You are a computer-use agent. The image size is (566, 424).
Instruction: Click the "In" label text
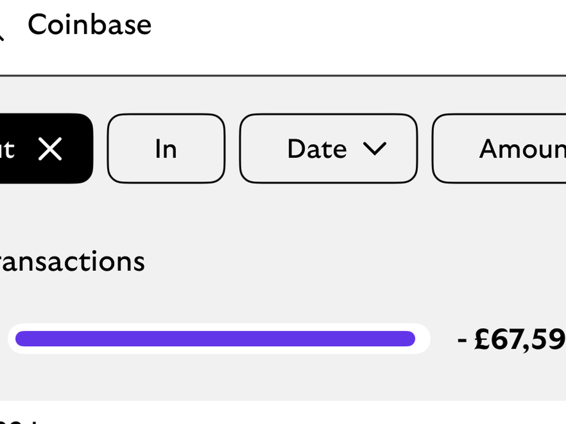point(166,149)
